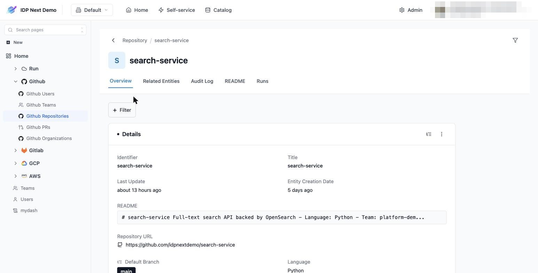This screenshot has height=273, width=538.
Task: Click the plus icon beside New
Action: (x=8, y=42)
